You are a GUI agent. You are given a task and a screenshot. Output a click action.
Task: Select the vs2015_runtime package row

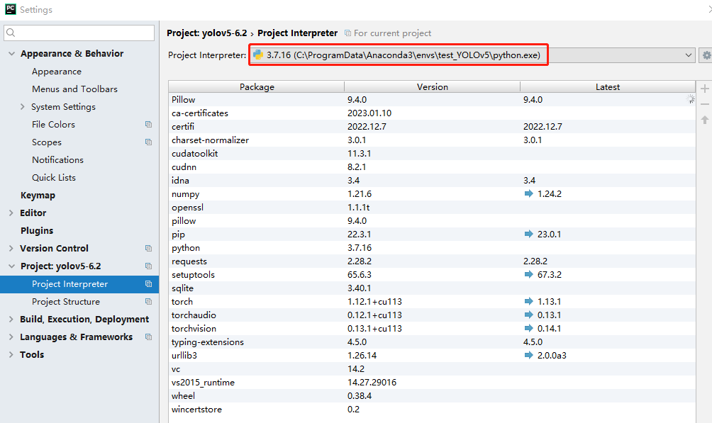click(432, 382)
